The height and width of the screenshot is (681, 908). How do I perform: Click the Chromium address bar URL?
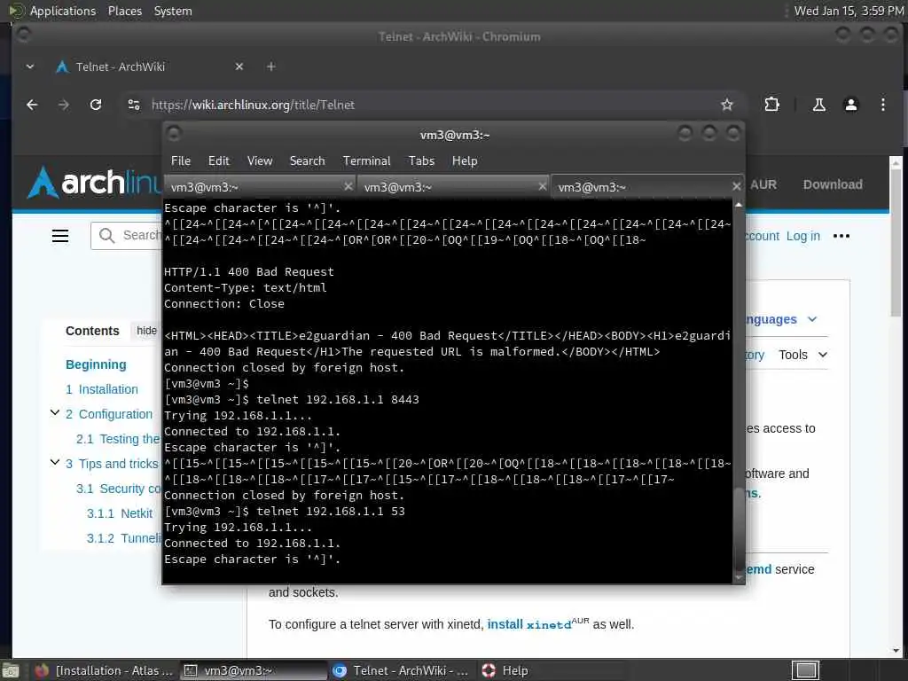click(x=253, y=105)
